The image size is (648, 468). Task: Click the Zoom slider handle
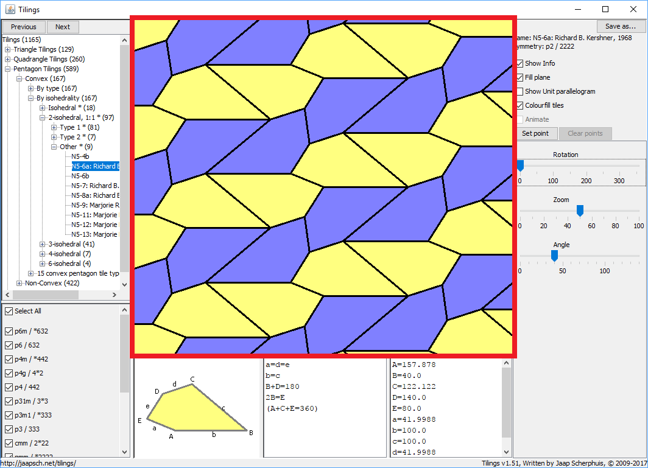pos(580,211)
